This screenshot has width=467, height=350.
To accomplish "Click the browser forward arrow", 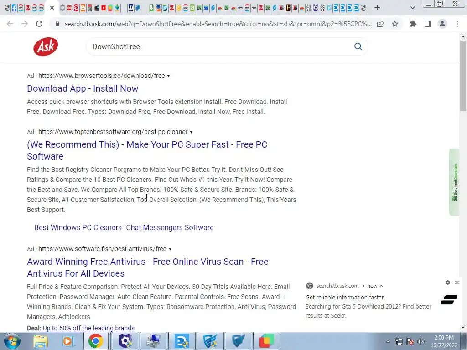I will [x=25, y=24].
